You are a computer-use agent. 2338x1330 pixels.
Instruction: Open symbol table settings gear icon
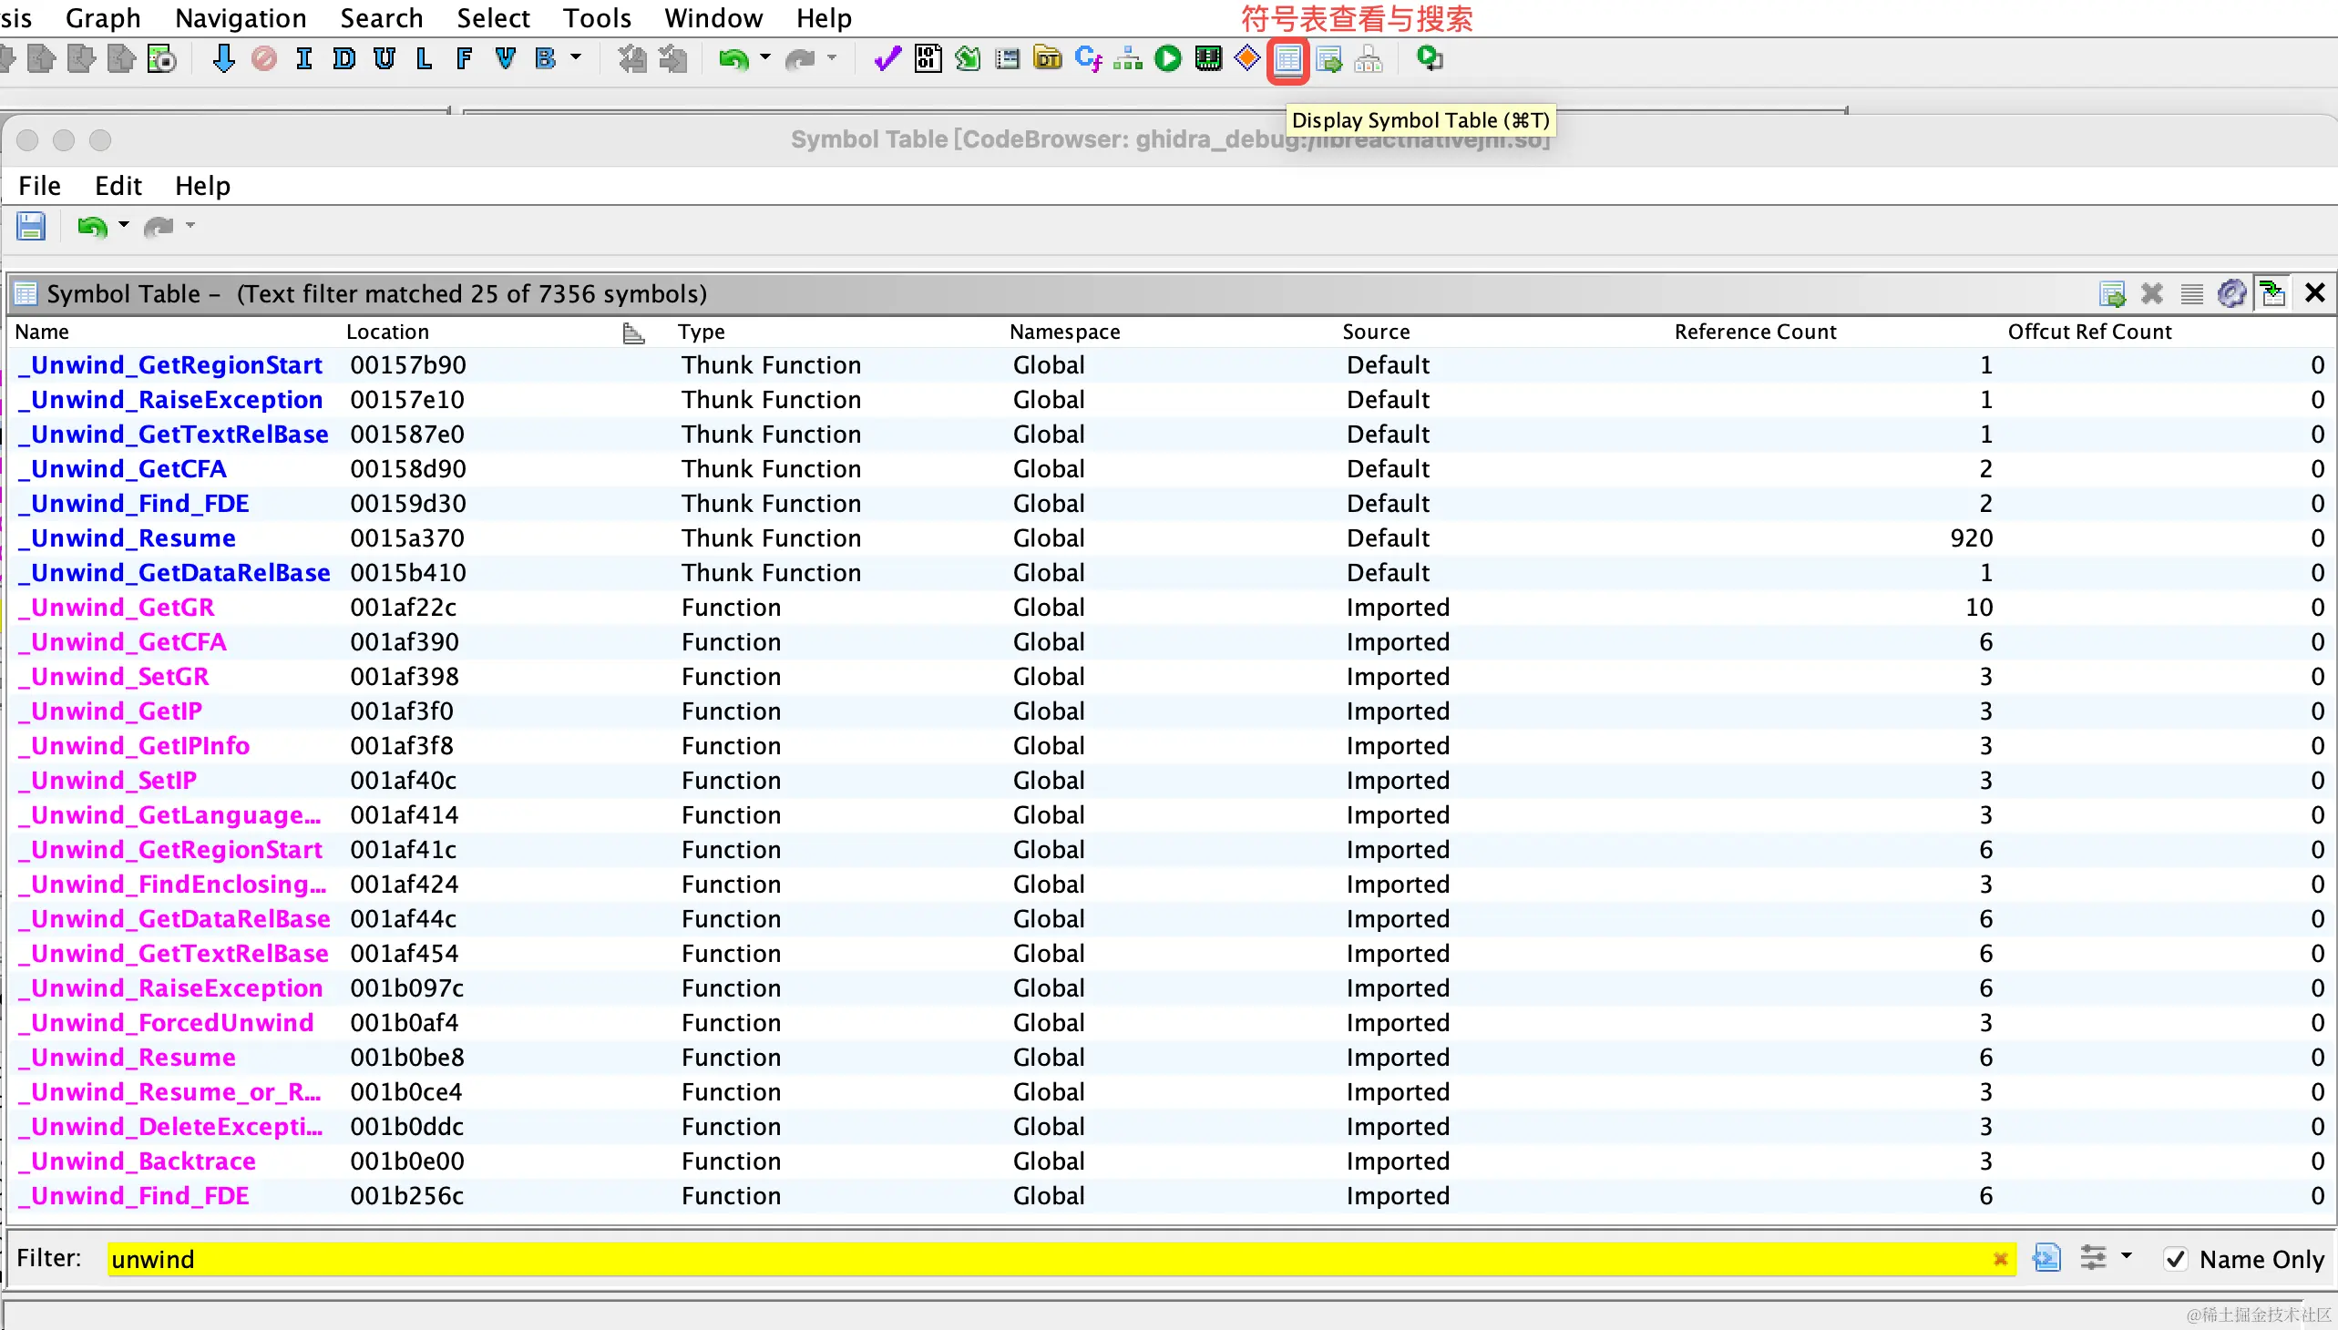2231,293
